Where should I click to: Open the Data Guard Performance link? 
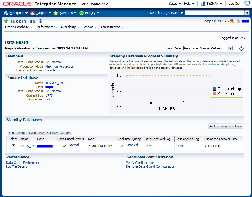click(x=24, y=163)
